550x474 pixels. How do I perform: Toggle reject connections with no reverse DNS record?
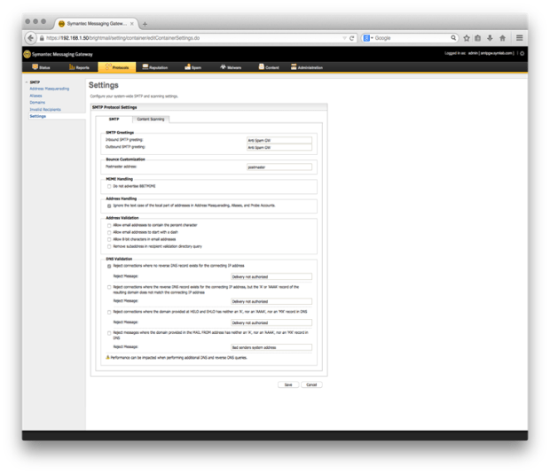click(x=109, y=266)
